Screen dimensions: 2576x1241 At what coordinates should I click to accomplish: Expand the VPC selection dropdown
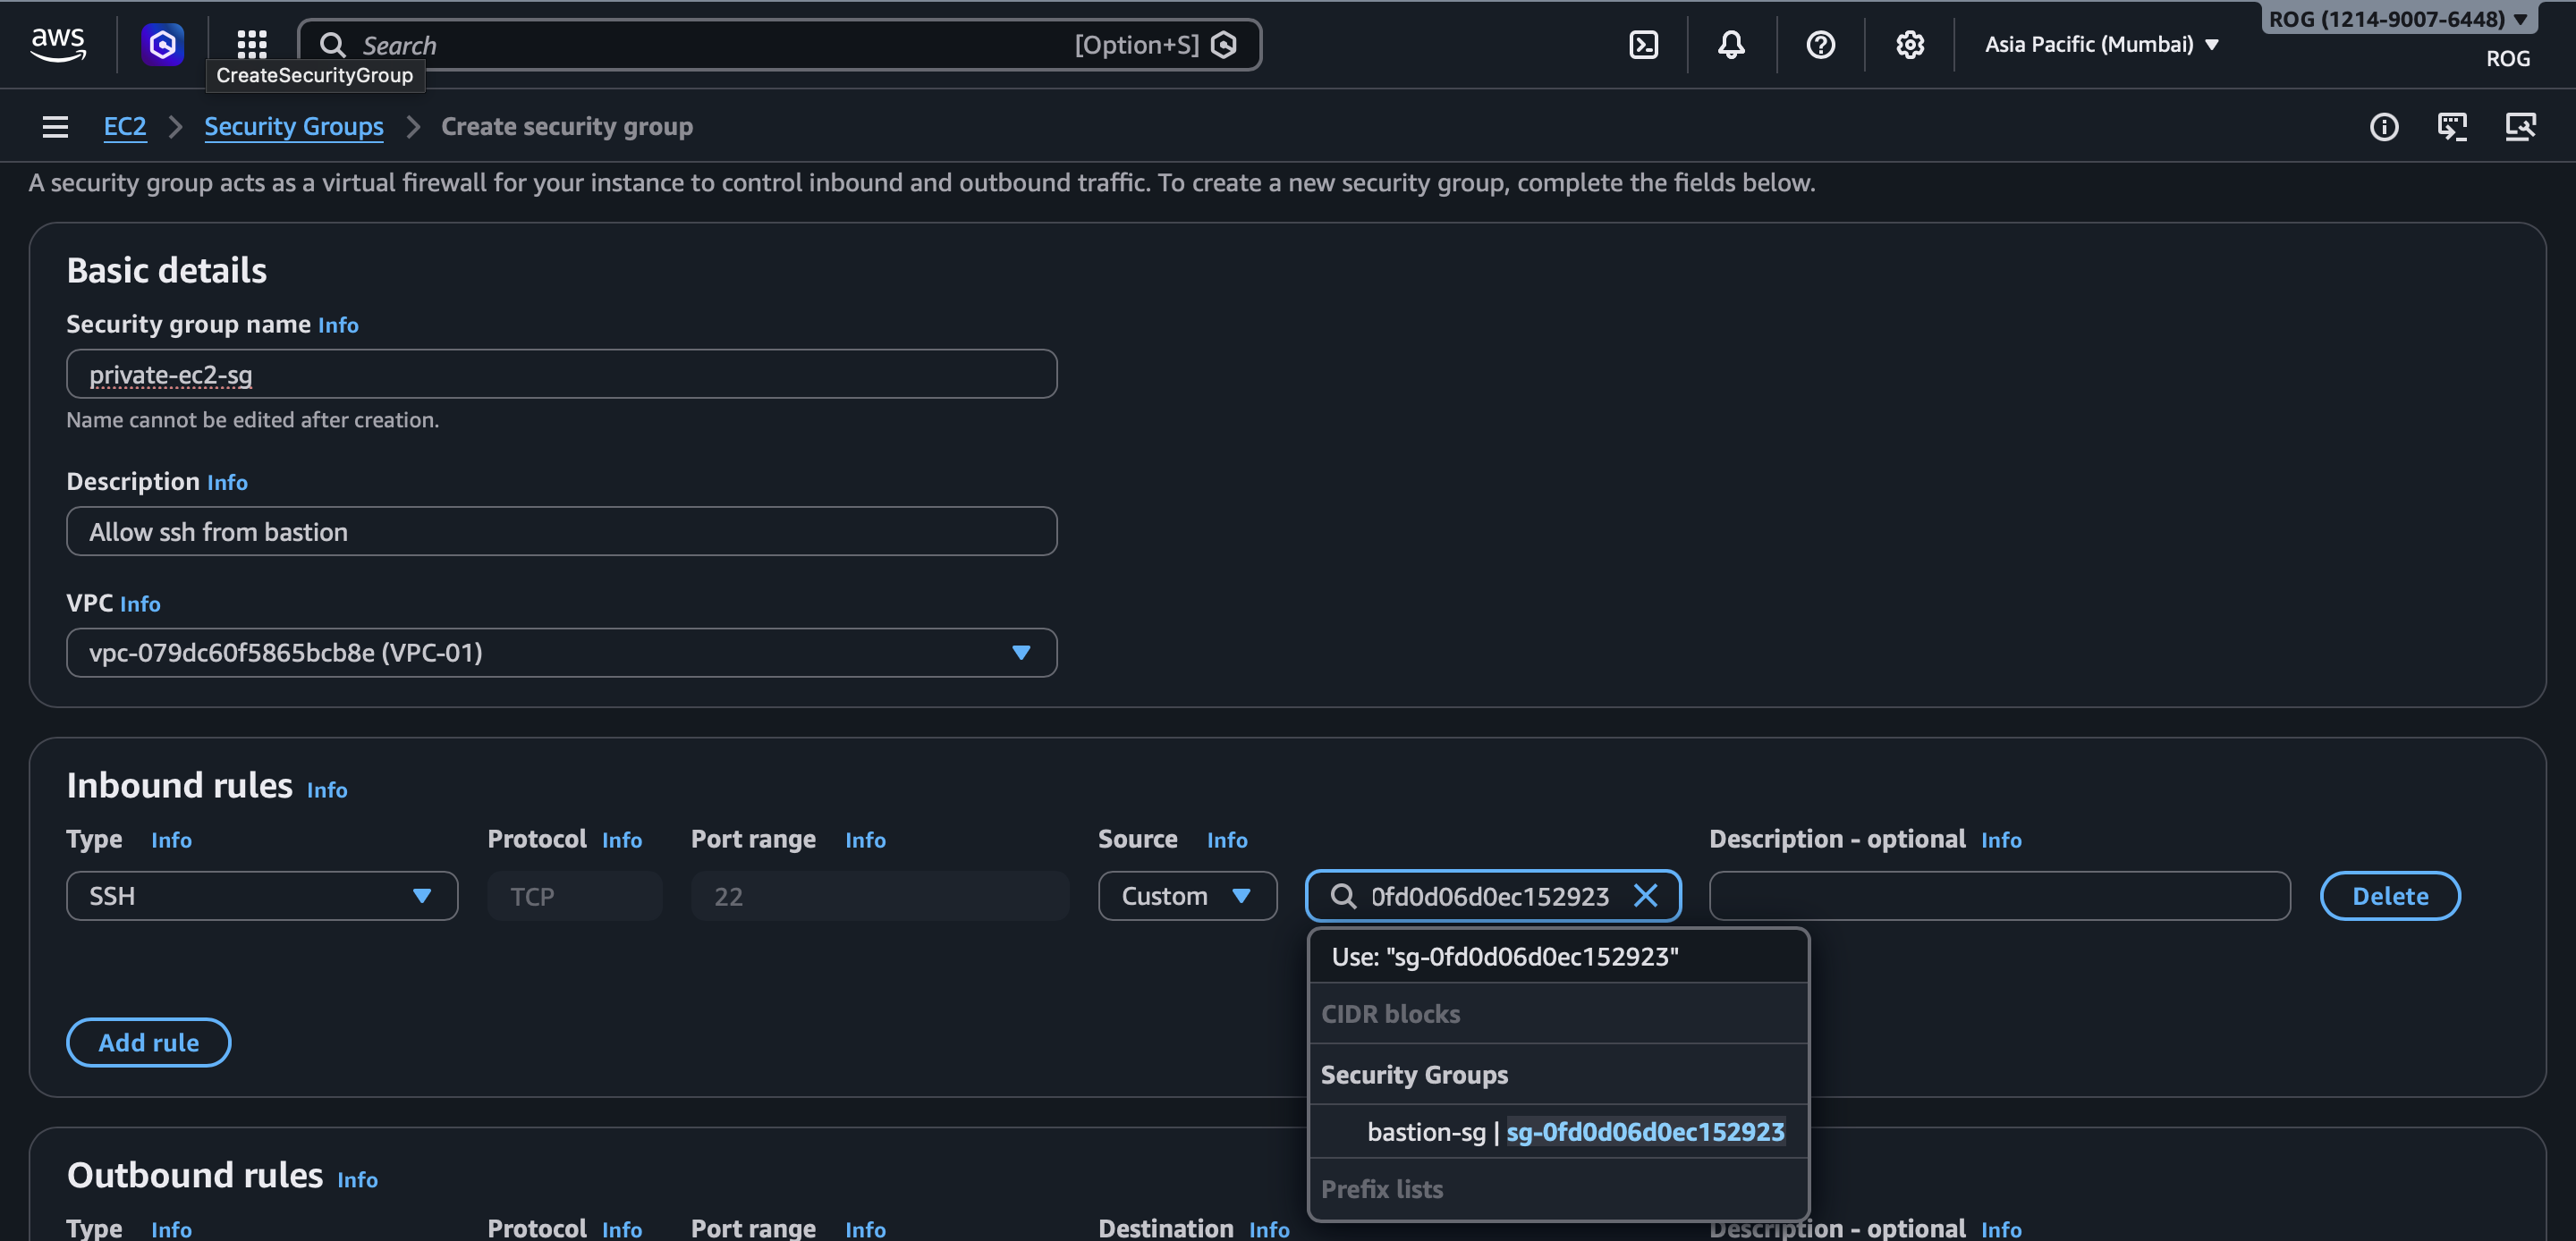(x=561, y=652)
